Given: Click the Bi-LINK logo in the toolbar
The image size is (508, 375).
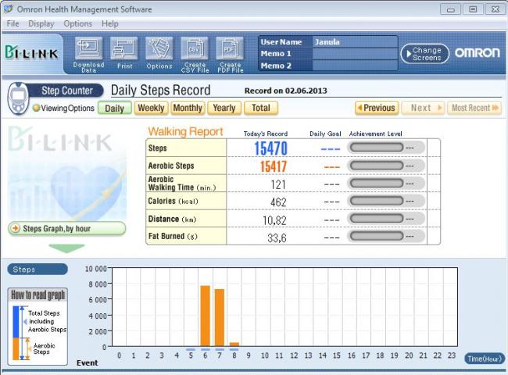Looking at the screenshot, I should tap(31, 53).
